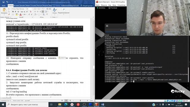The image size is (190, 107).
Task: Switch to the Вставка ribbon tab
Action: pyautogui.click(x=16, y=6)
